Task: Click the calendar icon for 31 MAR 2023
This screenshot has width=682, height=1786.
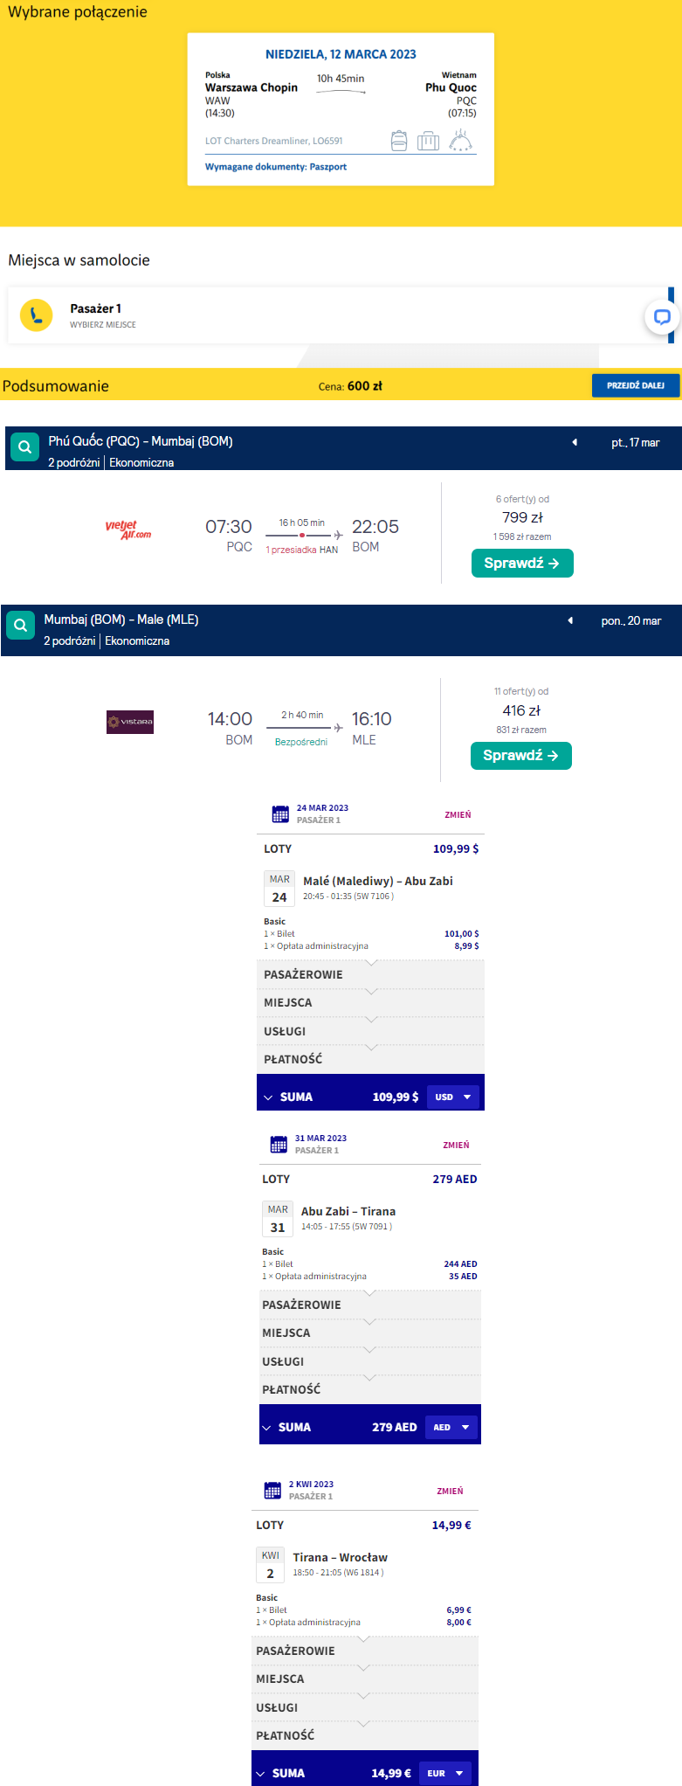Action: point(279,1145)
